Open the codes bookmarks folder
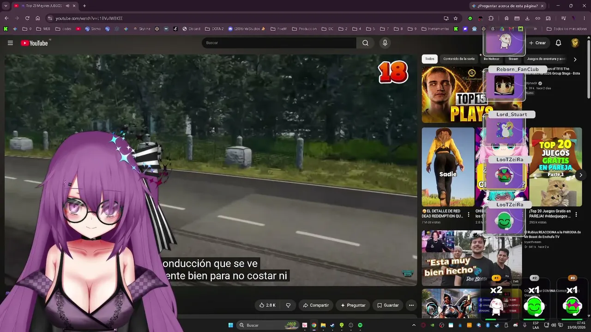The width and height of the screenshot is (591, 332). [x=64, y=29]
